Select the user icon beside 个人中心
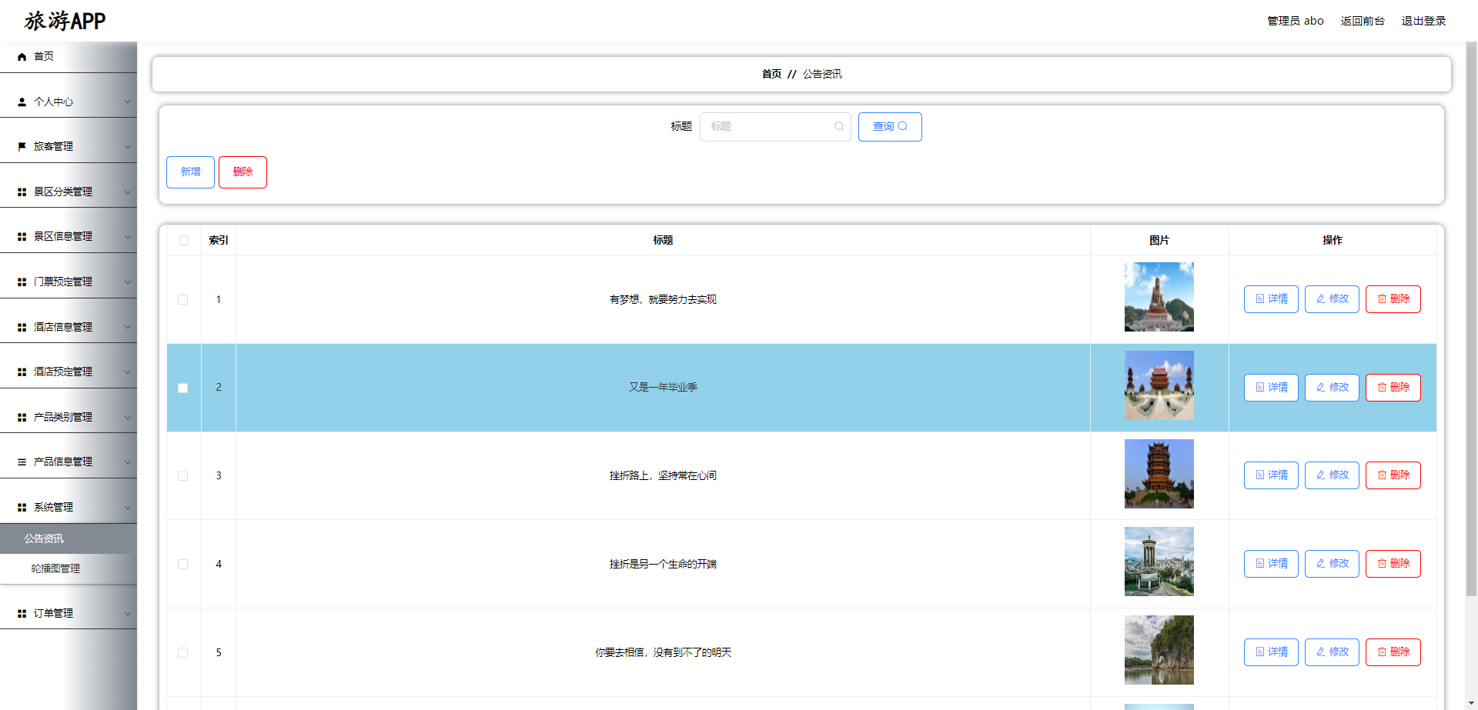This screenshot has width=1478, height=710. [x=21, y=101]
